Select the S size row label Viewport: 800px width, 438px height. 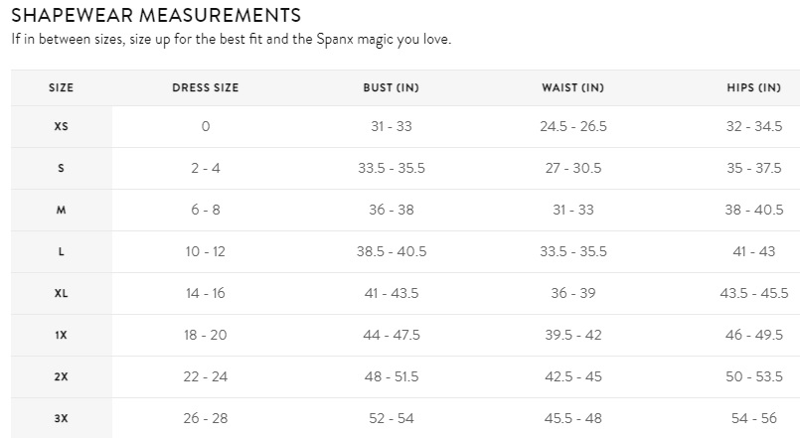pyautogui.click(x=62, y=168)
